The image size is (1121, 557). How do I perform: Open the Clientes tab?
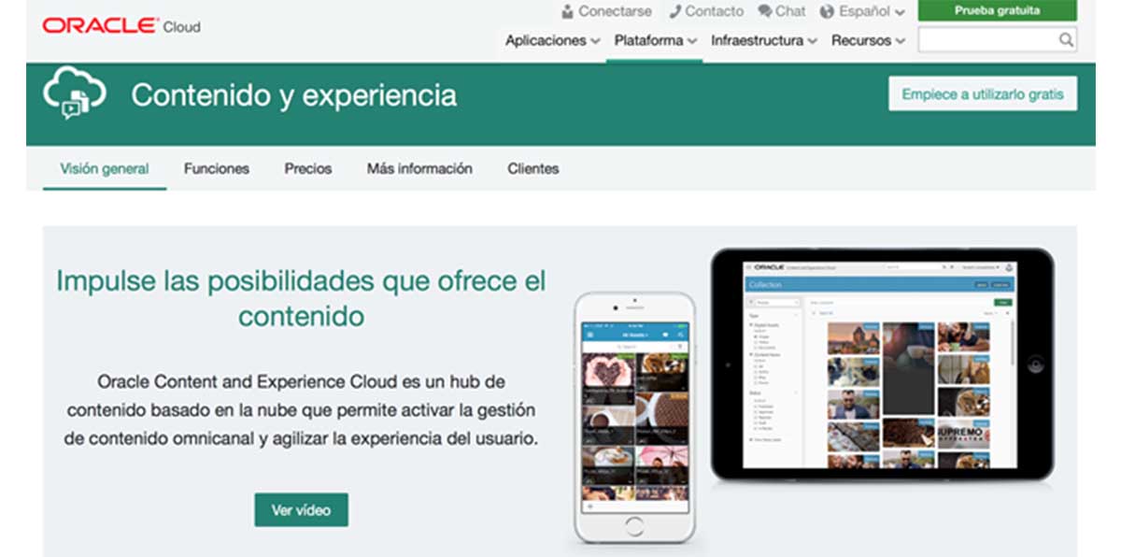click(533, 169)
